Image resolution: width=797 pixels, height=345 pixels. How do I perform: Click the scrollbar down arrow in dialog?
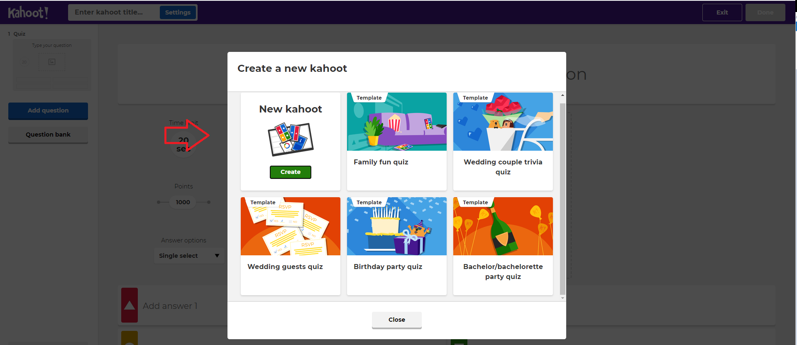tap(563, 298)
